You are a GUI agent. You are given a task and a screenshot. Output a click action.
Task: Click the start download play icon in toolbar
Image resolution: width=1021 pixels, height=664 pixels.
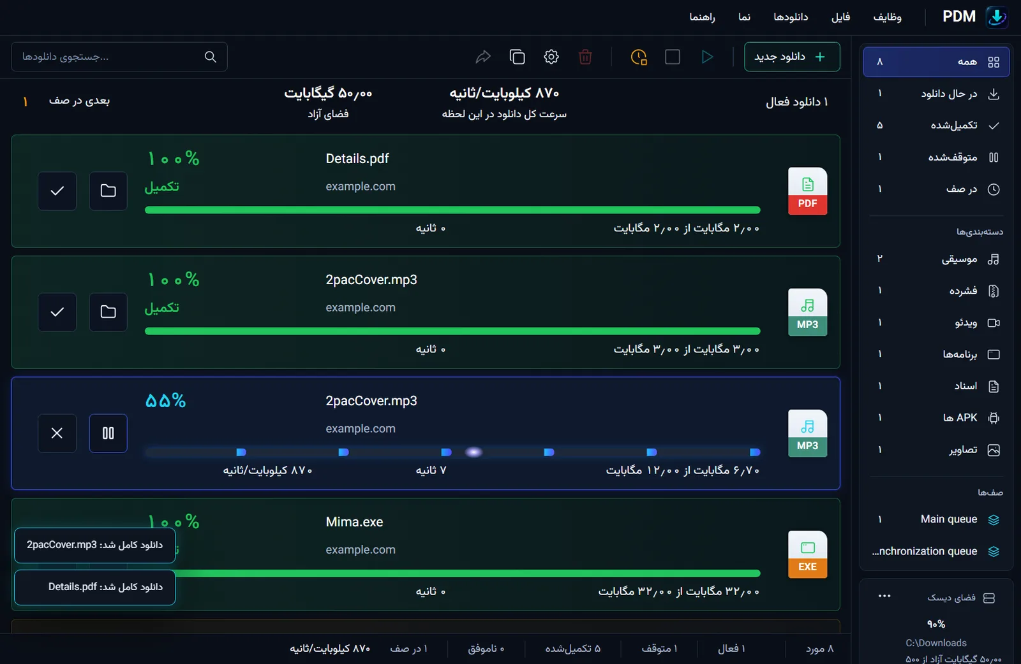coord(706,57)
